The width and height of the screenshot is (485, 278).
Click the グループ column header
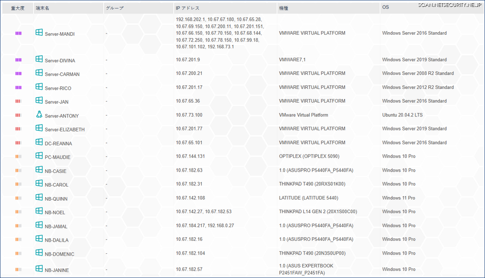click(x=114, y=8)
